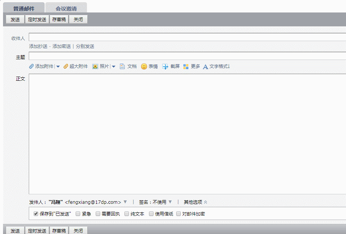This screenshot has height=234, width=346.
Task: Tick the 需要回执 read receipt checkbox
Action: pos(98,214)
